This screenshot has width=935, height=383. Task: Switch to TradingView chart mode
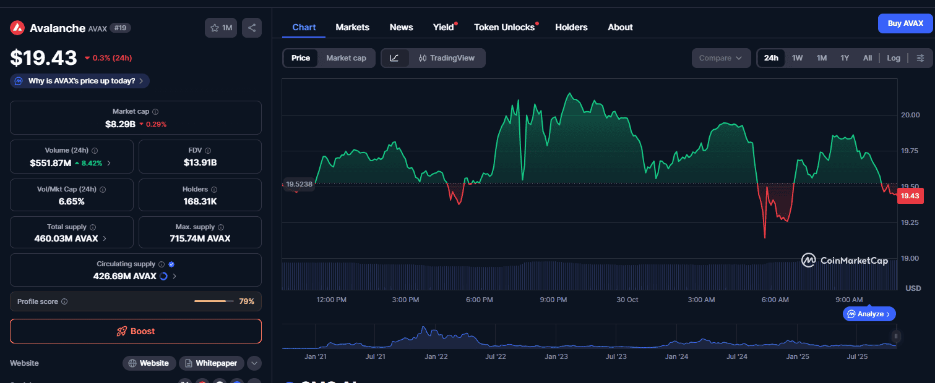tap(446, 58)
